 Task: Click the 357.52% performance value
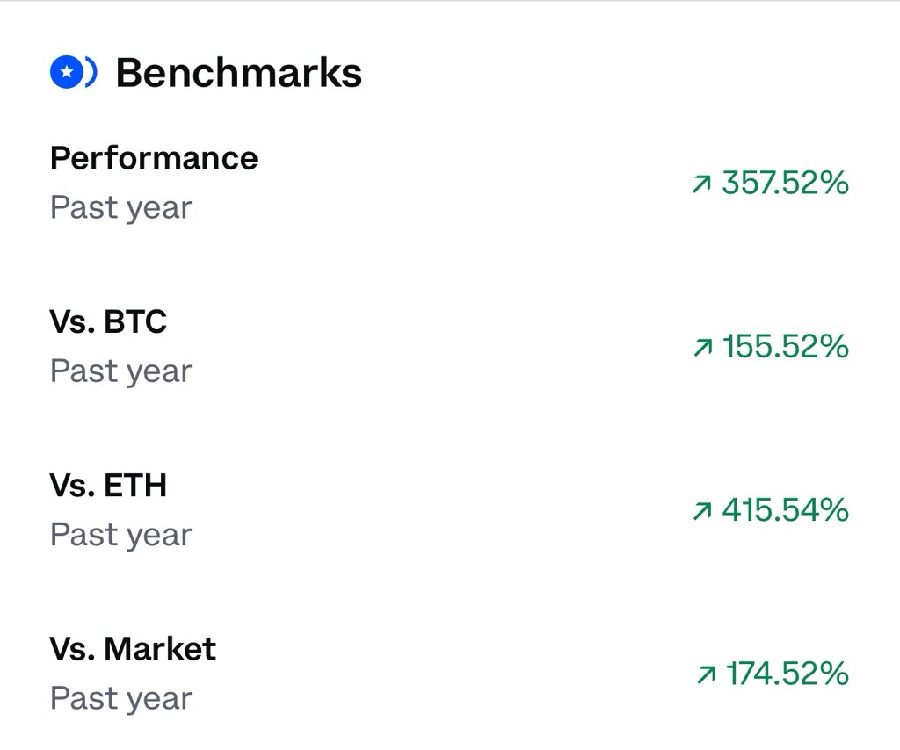pos(785,183)
